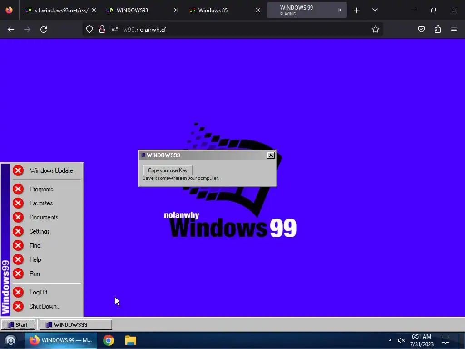The image size is (465, 349).
Task: Select Log Off in the Start menu
Action: pyautogui.click(x=47, y=292)
